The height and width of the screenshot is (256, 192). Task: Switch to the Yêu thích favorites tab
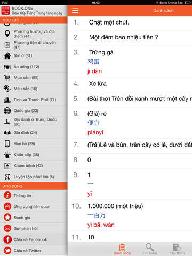(x=177, y=249)
